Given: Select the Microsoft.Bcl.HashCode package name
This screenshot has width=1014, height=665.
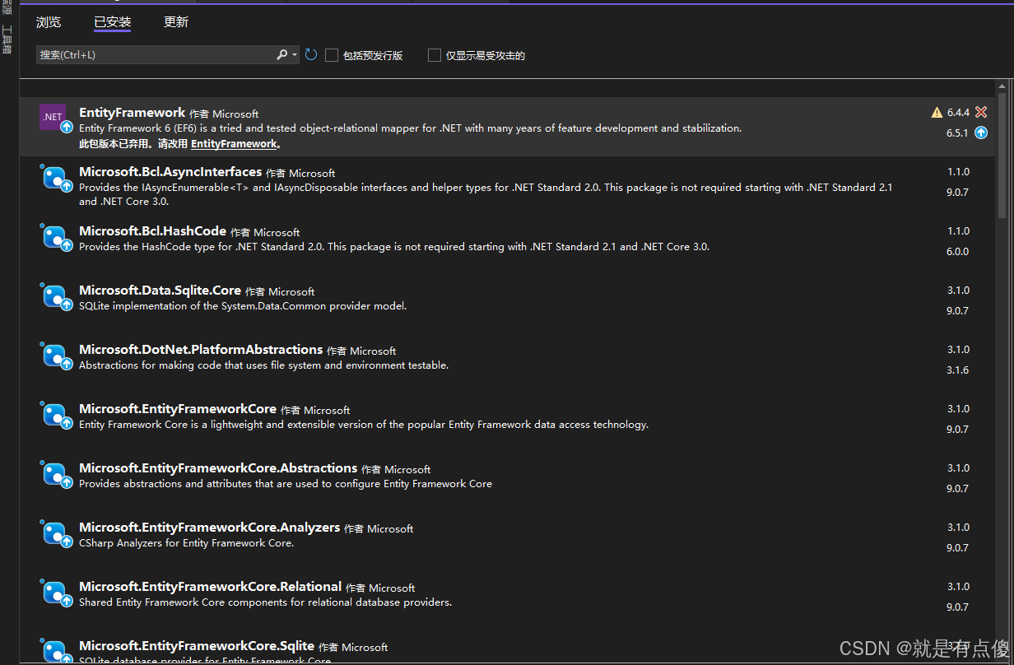Looking at the screenshot, I should coord(152,231).
